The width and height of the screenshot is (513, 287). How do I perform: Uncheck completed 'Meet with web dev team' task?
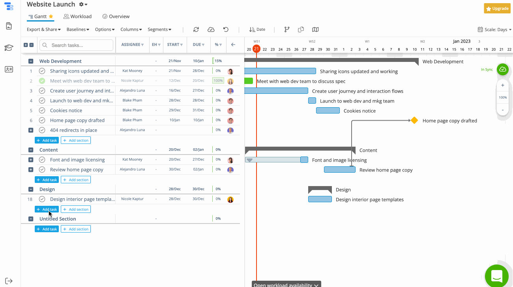[x=42, y=81]
